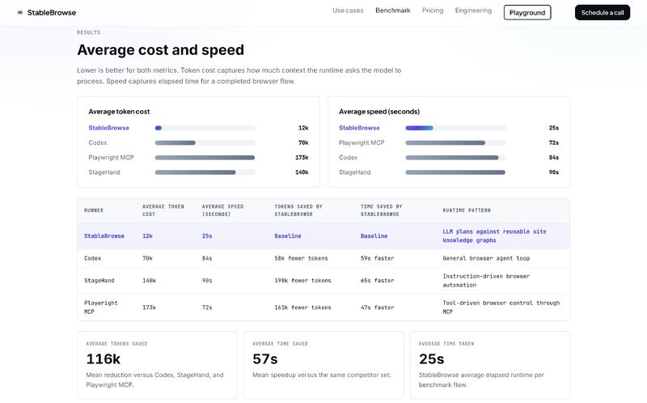This screenshot has width=647, height=403.
Task: Click the 148k cell in StageHand row
Action: (149, 281)
